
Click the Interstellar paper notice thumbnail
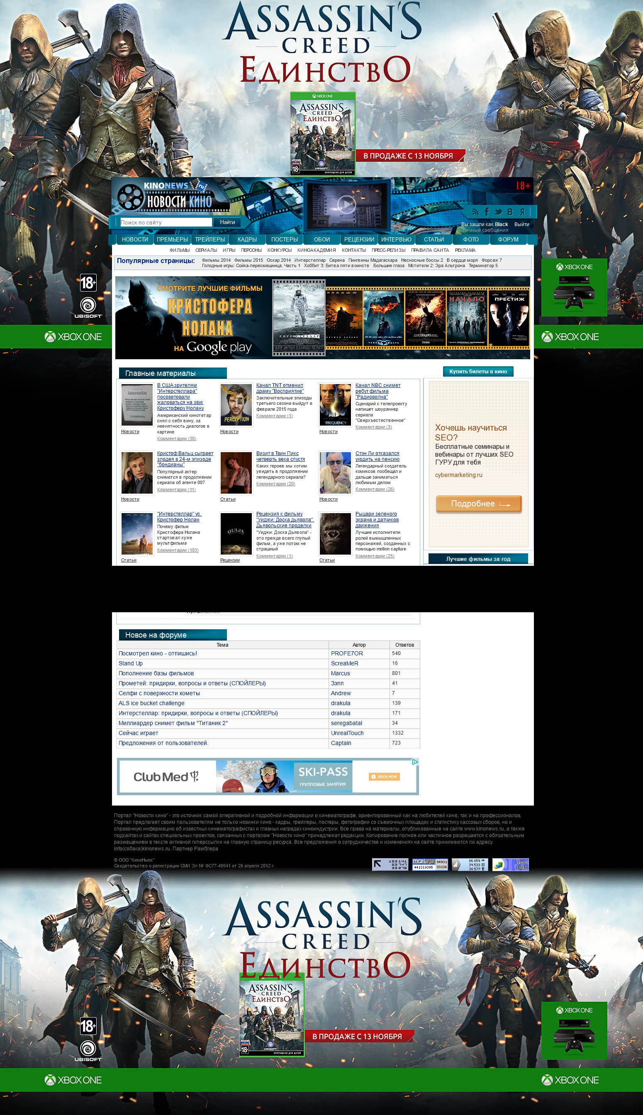tap(137, 405)
